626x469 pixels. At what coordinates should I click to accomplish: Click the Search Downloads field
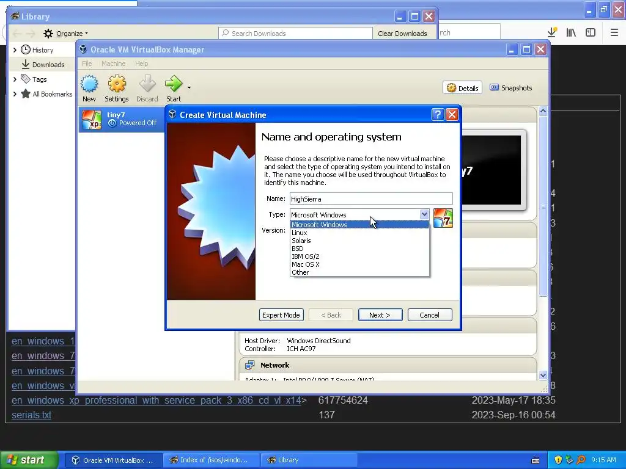coord(295,33)
